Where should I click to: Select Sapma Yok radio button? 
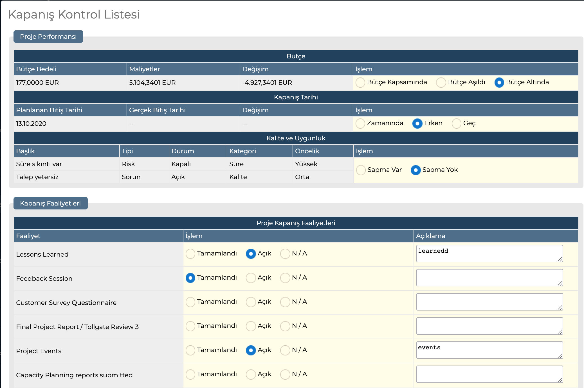pyautogui.click(x=415, y=170)
